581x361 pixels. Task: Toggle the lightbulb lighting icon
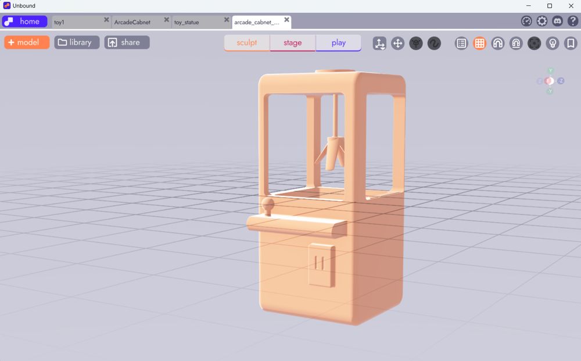[x=553, y=44]
